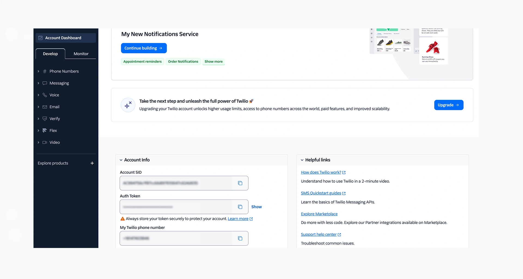Click the Show more tag
Image resolution: width=523 pixels, height=279 pixels.
[213, 62]
